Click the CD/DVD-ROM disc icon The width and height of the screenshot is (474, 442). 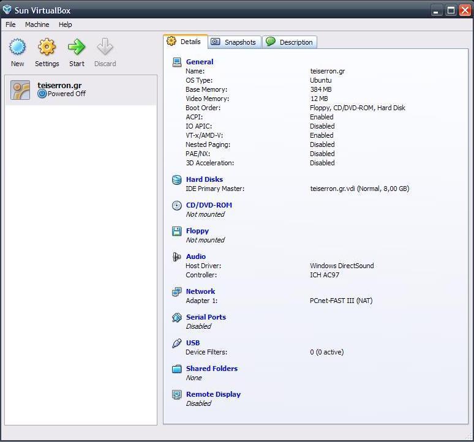[177, 206]
